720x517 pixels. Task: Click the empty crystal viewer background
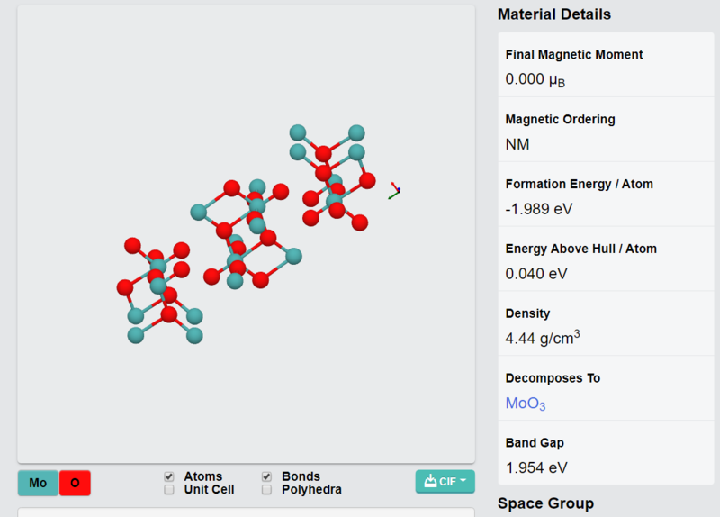246,391
